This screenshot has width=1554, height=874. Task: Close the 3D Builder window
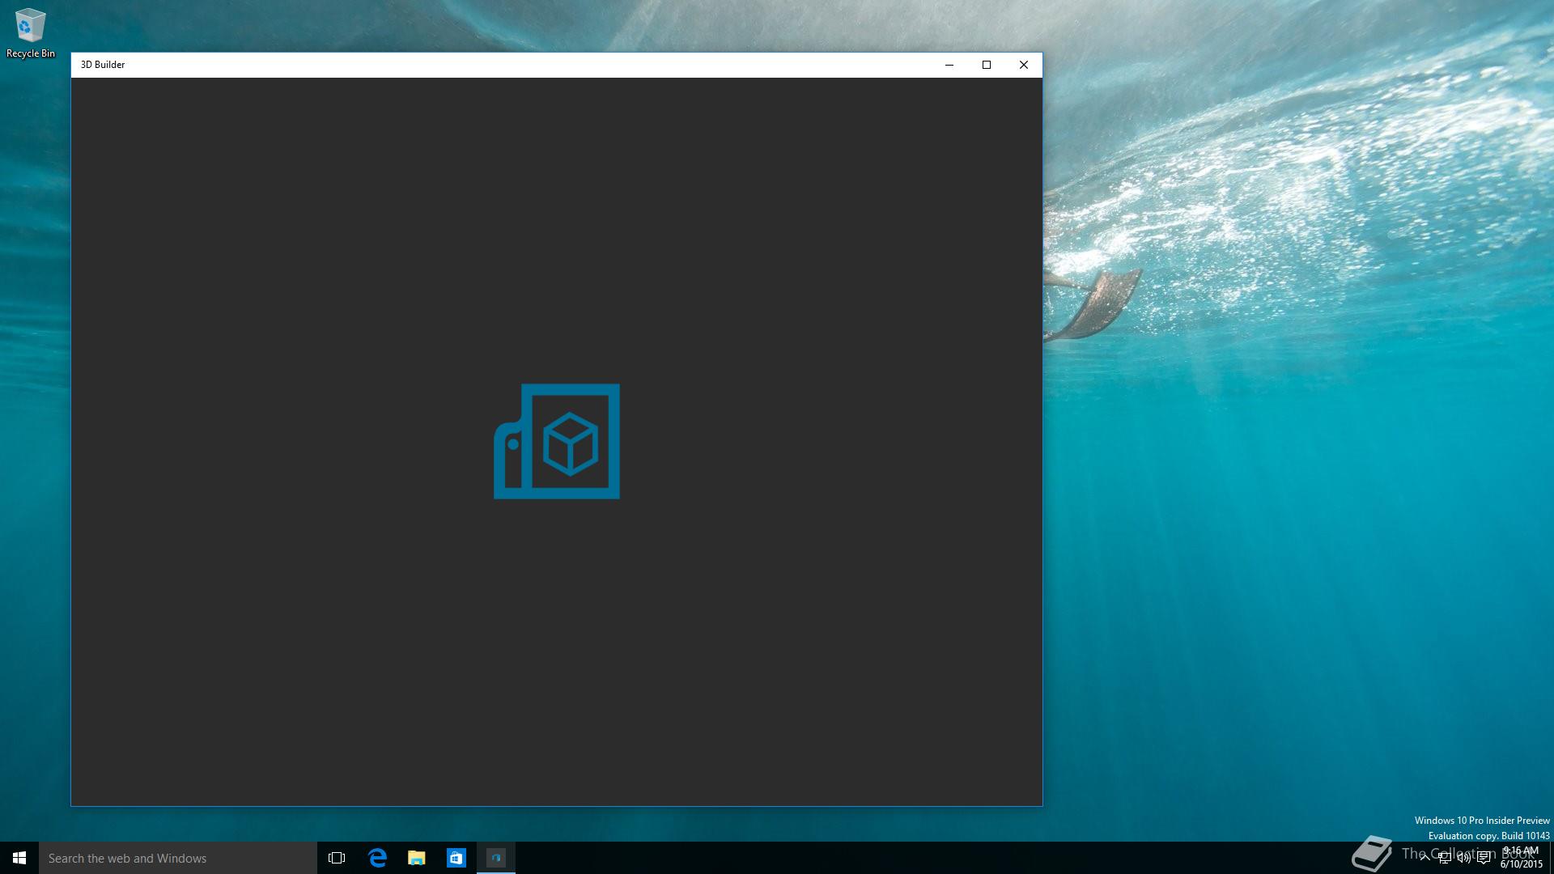1024,65
